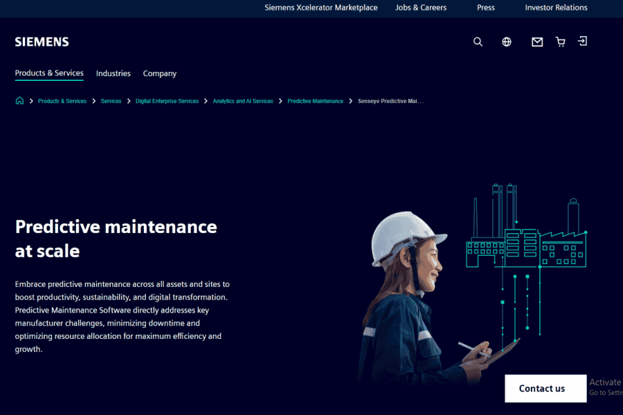This screenshot has height=415, width=623.
Task: Open the Press link
Action: point(486,8)
